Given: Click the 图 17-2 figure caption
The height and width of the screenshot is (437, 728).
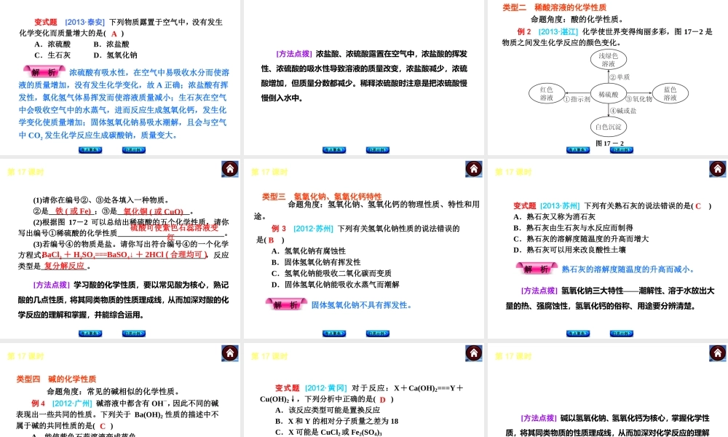Looking at the screenshot, I should click(x=609, y=143).
